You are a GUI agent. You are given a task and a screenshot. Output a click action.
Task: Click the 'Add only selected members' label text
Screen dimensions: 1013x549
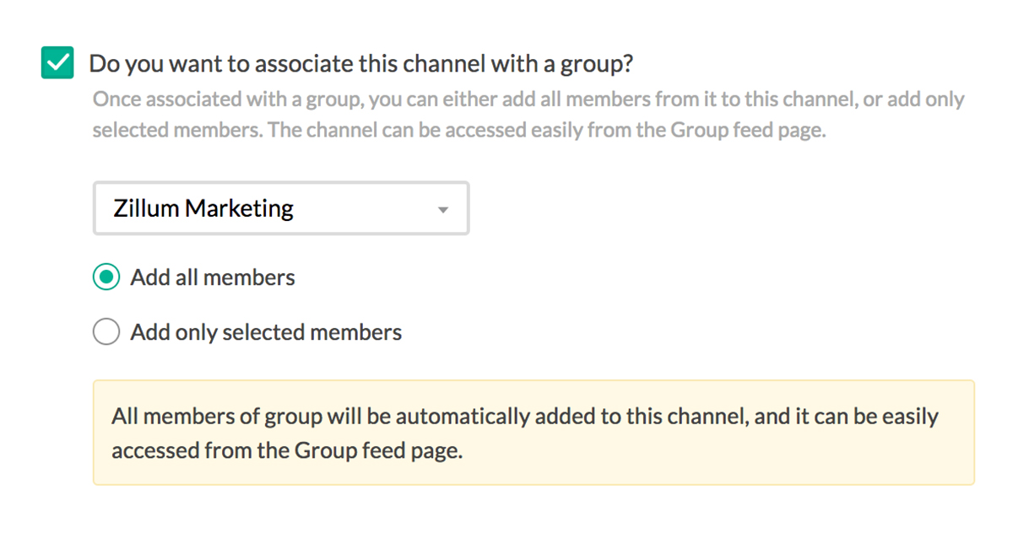(x=266, y=332)
